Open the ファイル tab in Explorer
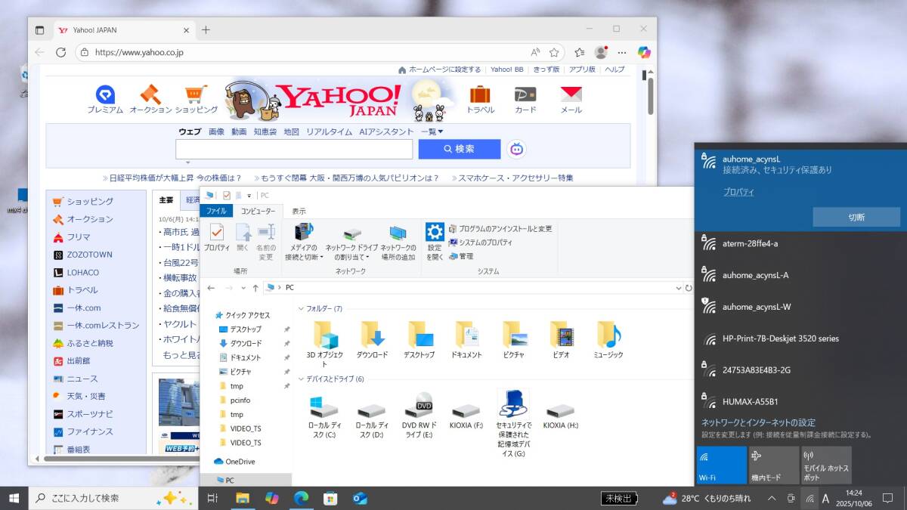 click(x=216, y=211)
